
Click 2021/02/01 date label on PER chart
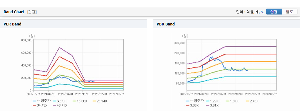[x=48, y=94]
